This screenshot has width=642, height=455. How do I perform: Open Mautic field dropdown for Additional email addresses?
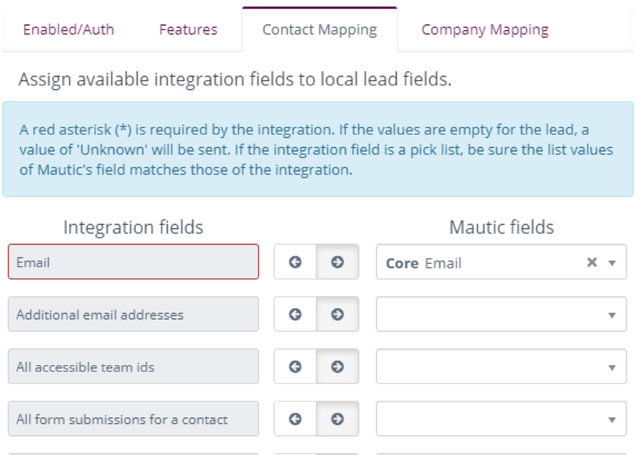pos(501,315)
